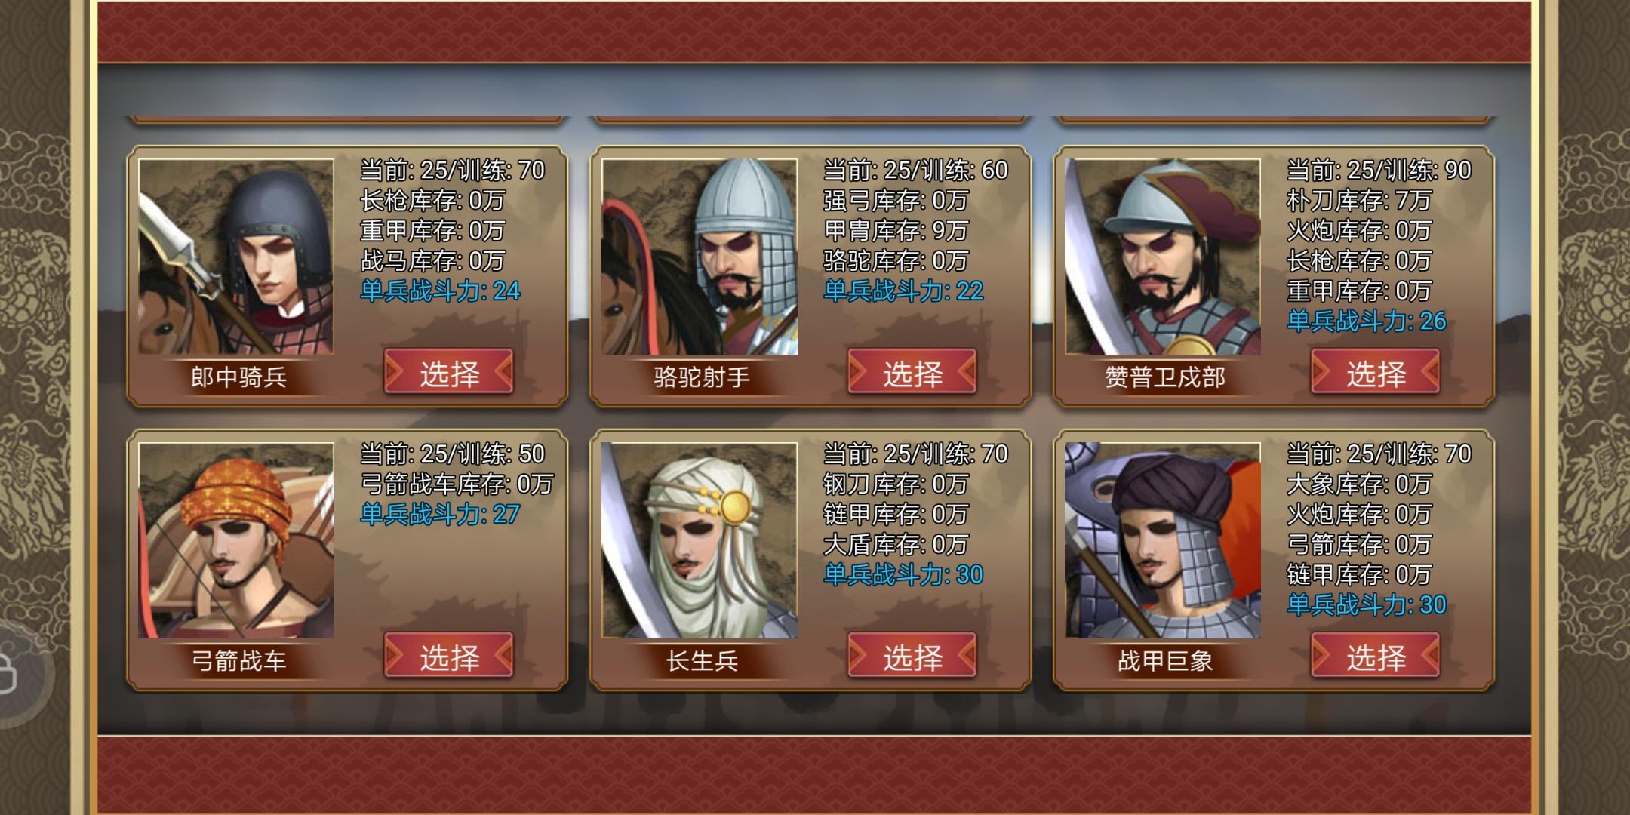Tap the 弓箭战车 chariot portrait
Screen dimensions: 1630x815
236,540
